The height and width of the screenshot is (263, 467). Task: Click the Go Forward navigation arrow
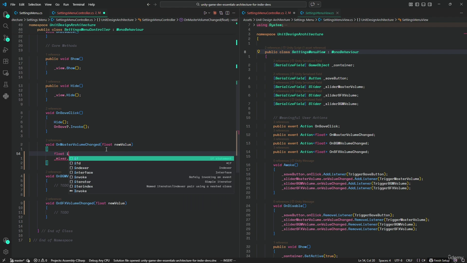(x=156, y=4)
